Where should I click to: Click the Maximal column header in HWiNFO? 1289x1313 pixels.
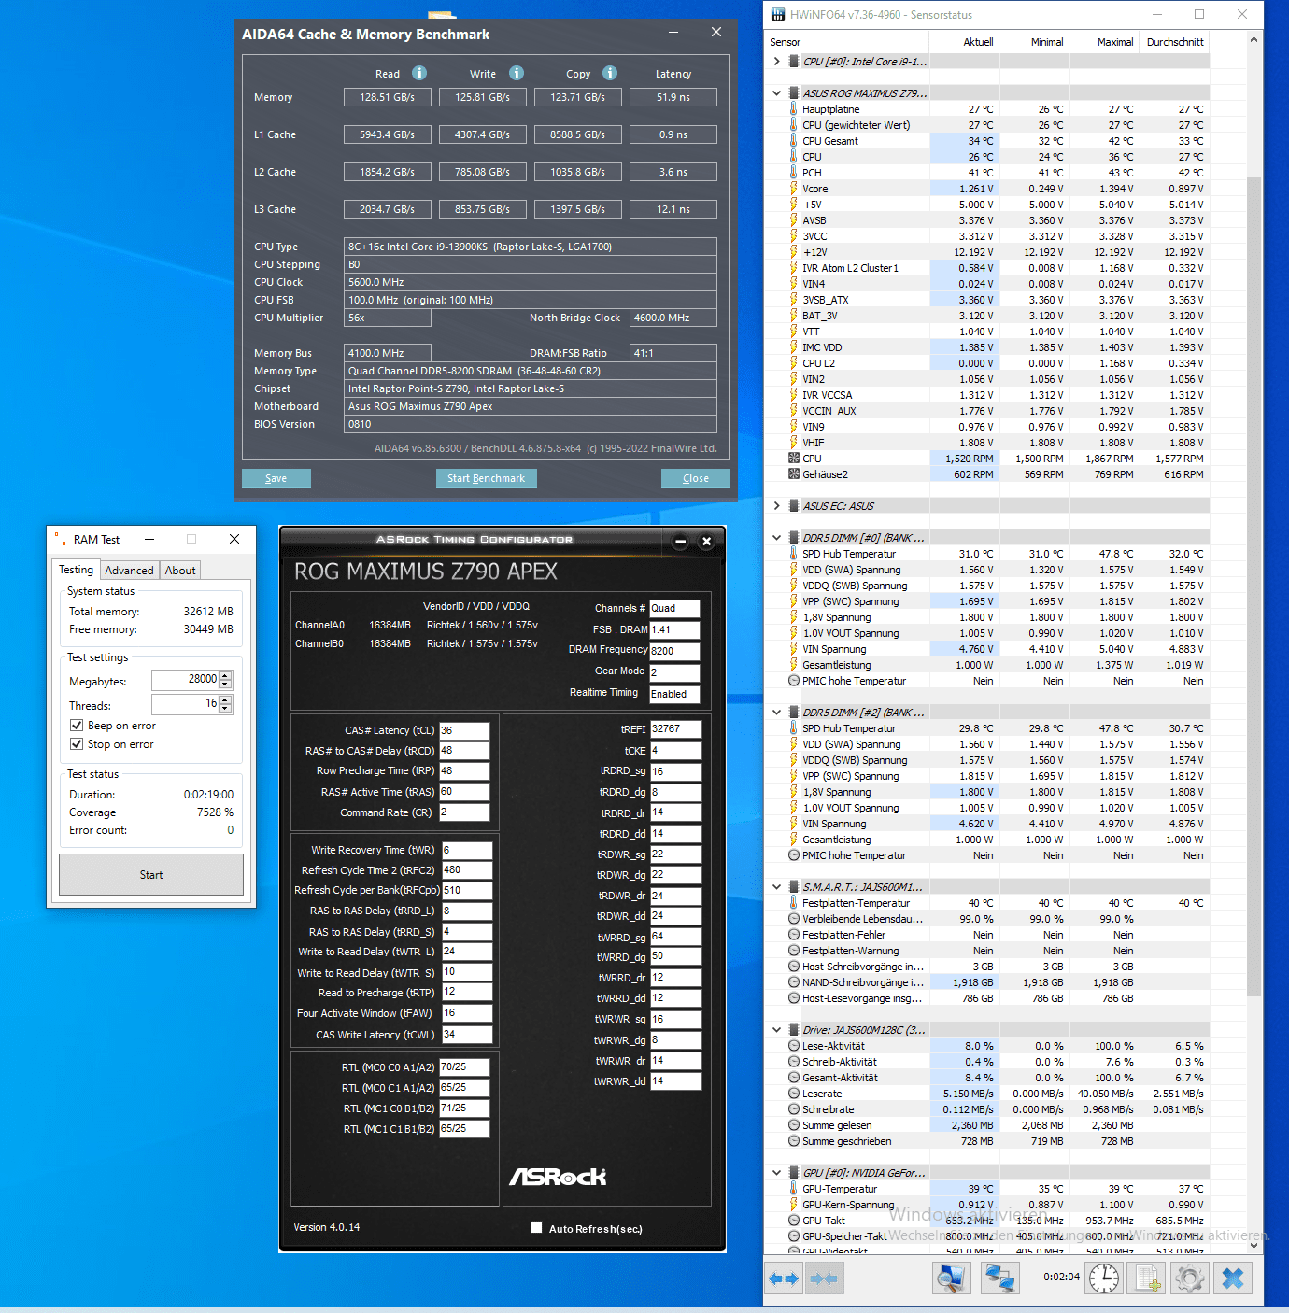pos(1105,42)
